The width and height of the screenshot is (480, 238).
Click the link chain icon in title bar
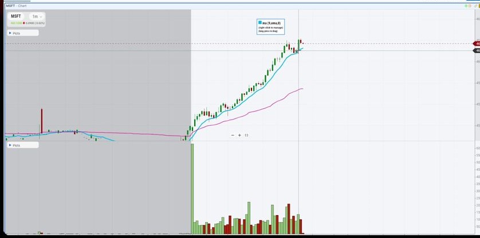click(476, 6)
